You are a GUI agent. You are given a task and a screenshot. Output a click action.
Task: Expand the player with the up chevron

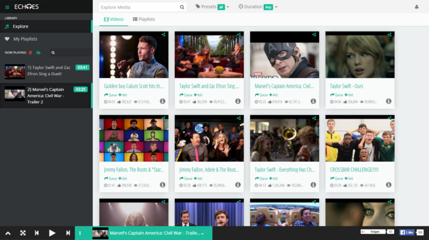pos(8,233)
